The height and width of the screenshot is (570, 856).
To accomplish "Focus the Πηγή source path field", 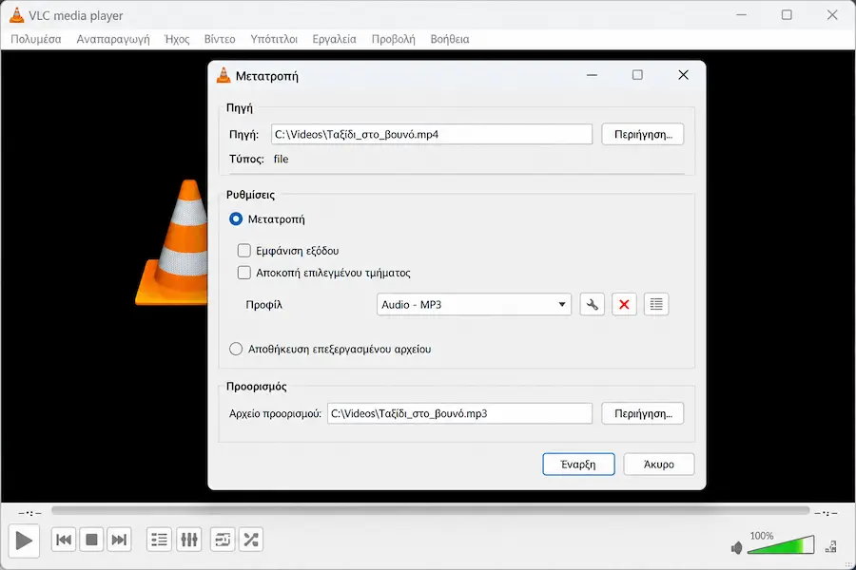I will tap(432, 134).
